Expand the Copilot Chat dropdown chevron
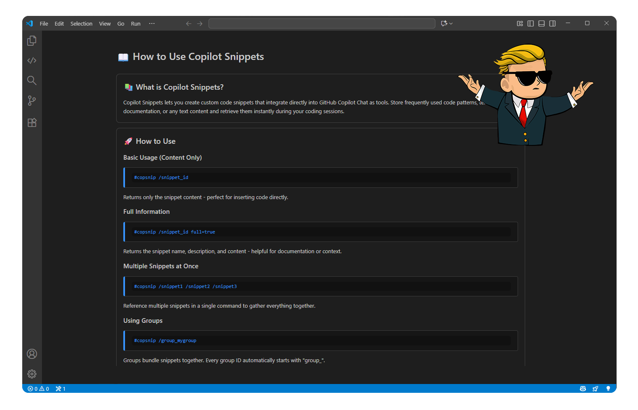 [x=451, y=23]
